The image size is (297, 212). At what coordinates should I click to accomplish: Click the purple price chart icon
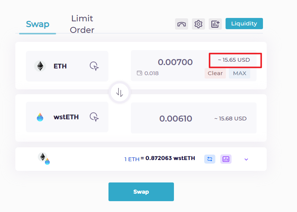click(226, 159)
